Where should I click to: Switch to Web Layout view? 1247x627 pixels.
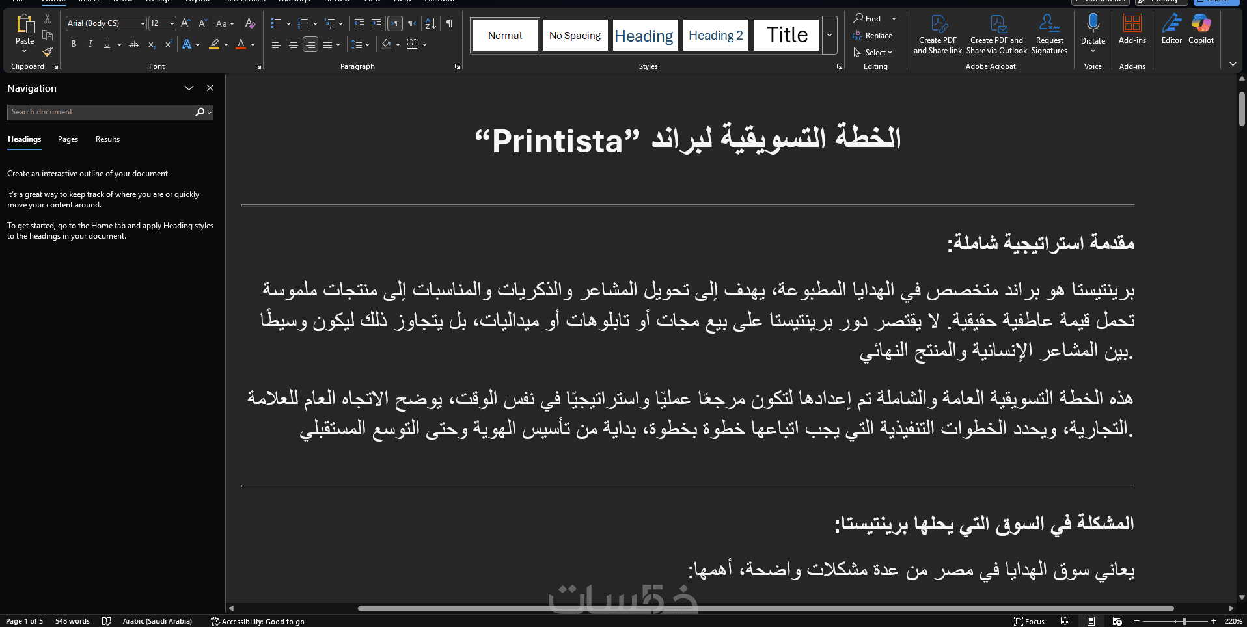pos(1117,621)
